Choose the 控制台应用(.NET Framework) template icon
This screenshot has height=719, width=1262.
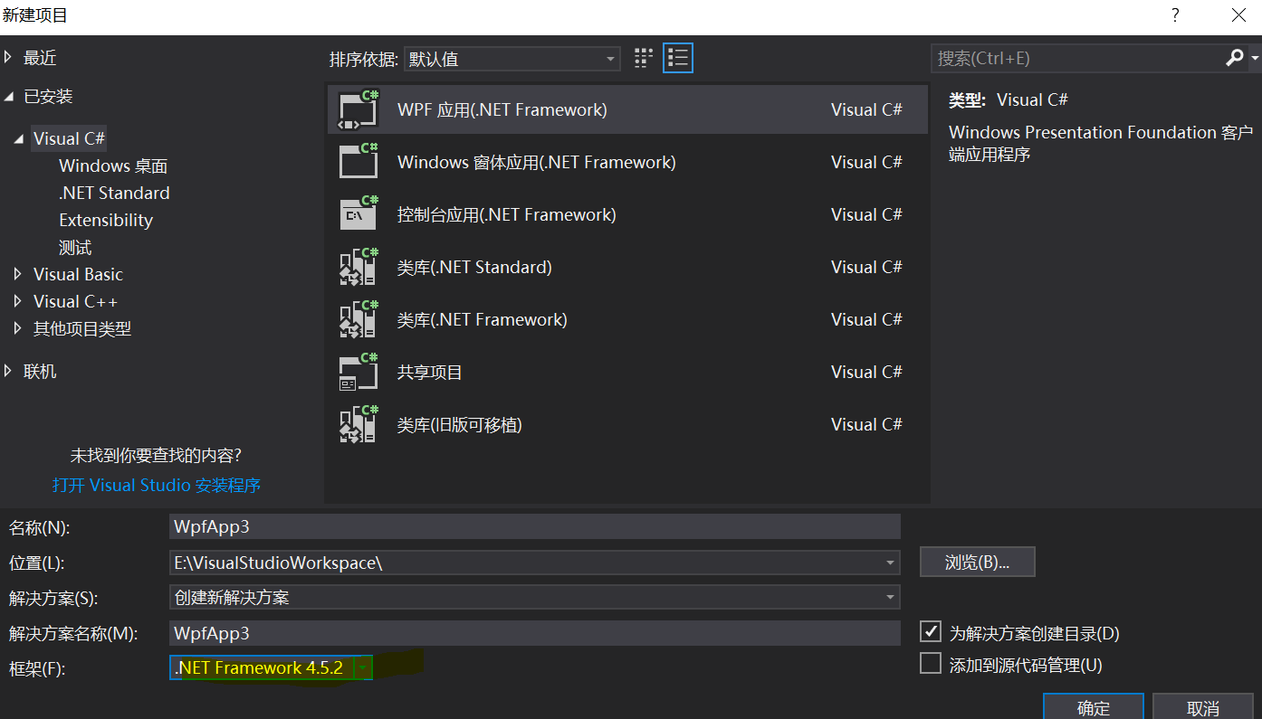point(358,213)
